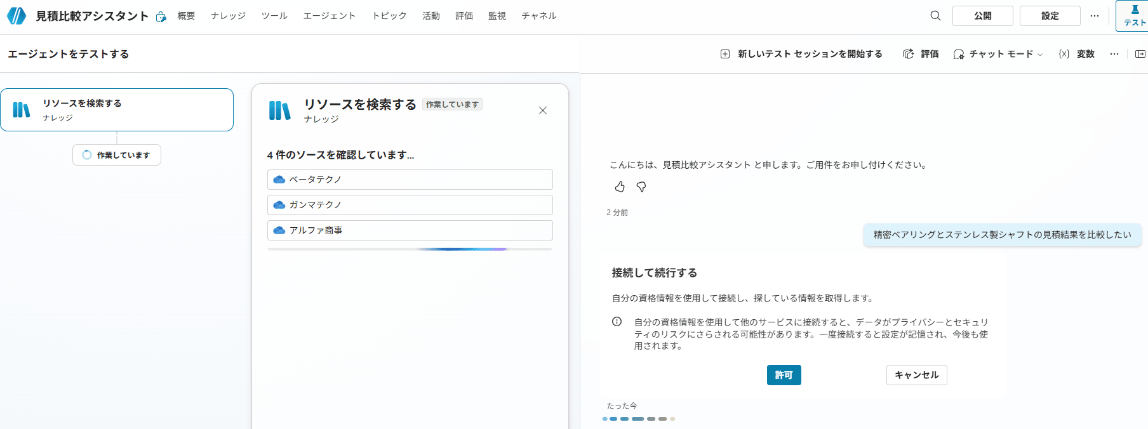Click the large books icon in detail panel
The height and width of the screenshot is (429, 1148).
pyautogui.click(x=279, y=110)
